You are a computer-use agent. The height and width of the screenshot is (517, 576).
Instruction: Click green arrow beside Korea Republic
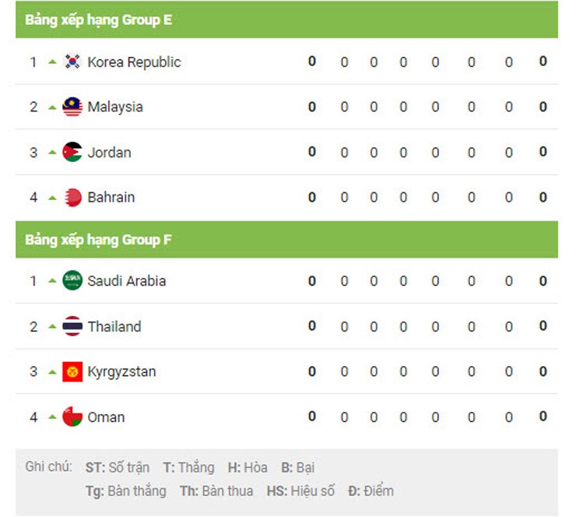(52, 62)
